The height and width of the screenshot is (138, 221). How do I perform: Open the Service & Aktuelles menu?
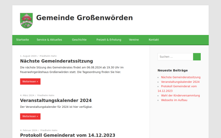tap(49, 40)
